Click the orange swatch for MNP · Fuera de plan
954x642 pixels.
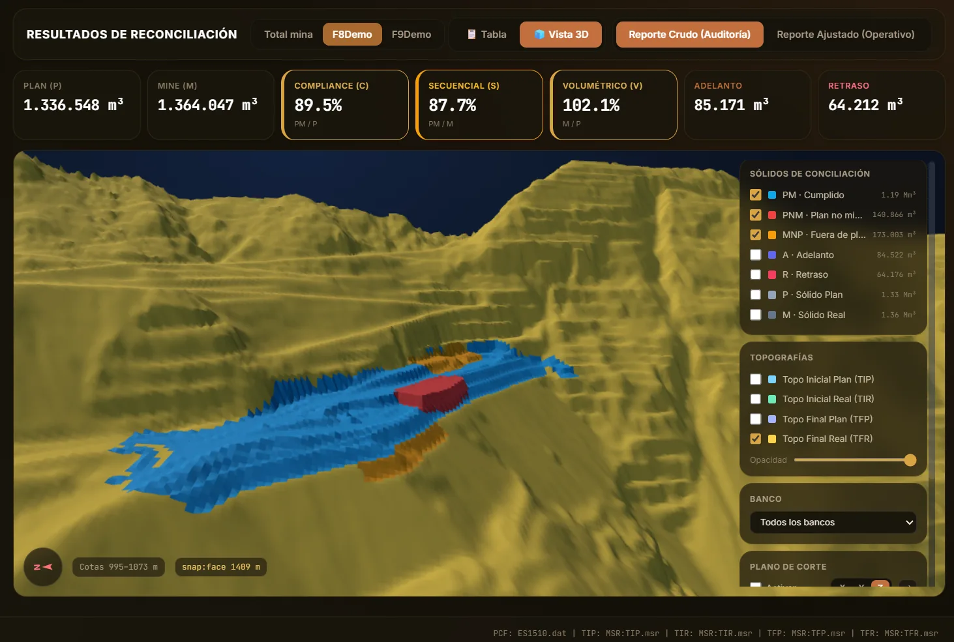(x=772, y=235)
